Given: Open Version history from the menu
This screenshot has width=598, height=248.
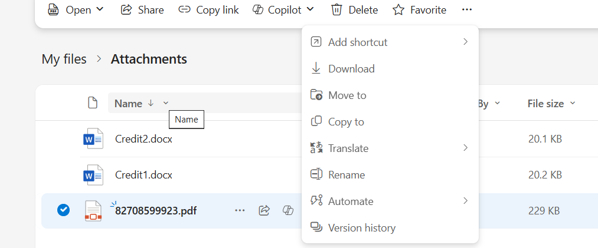Looking at the screenshot, I should (x=390, y=227).
